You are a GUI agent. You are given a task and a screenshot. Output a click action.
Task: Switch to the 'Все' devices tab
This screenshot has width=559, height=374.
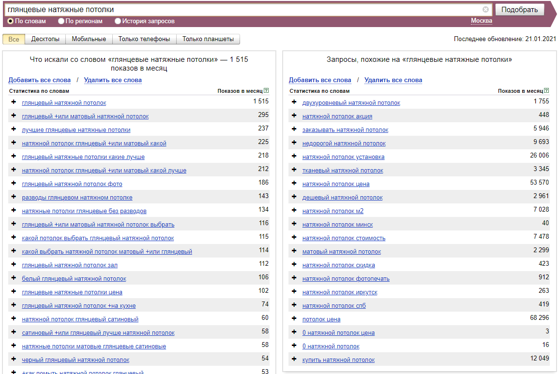click(14, 39)
